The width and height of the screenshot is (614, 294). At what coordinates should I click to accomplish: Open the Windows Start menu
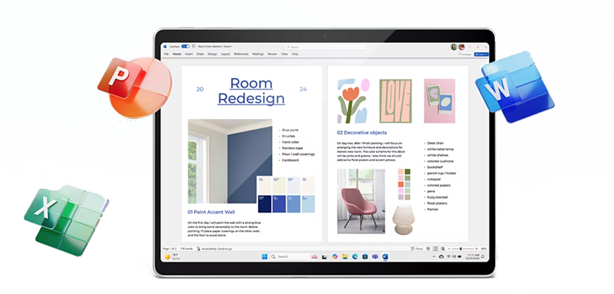pos(264,256)
